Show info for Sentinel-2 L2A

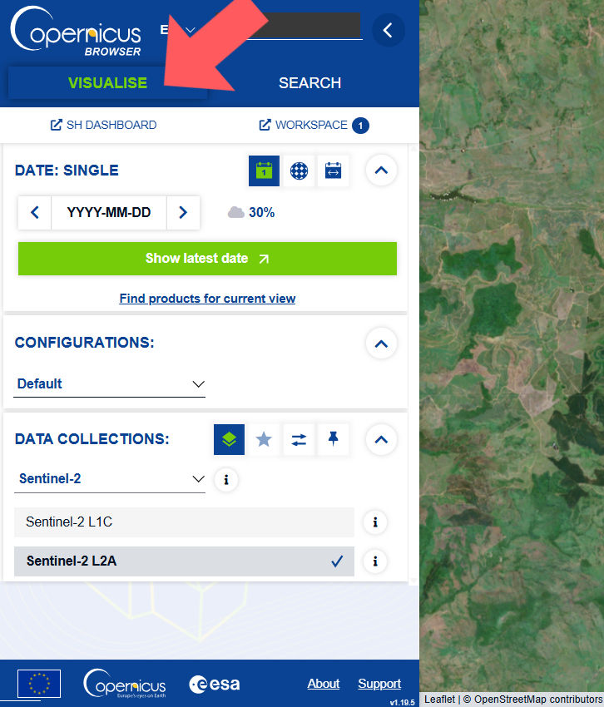(375, 561)
